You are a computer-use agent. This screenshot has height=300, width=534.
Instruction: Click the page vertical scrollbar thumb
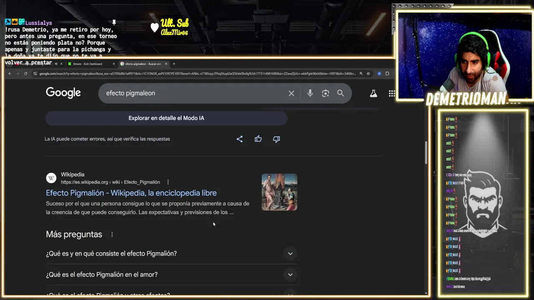426,152
